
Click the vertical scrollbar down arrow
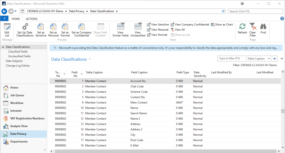point(282,147)
